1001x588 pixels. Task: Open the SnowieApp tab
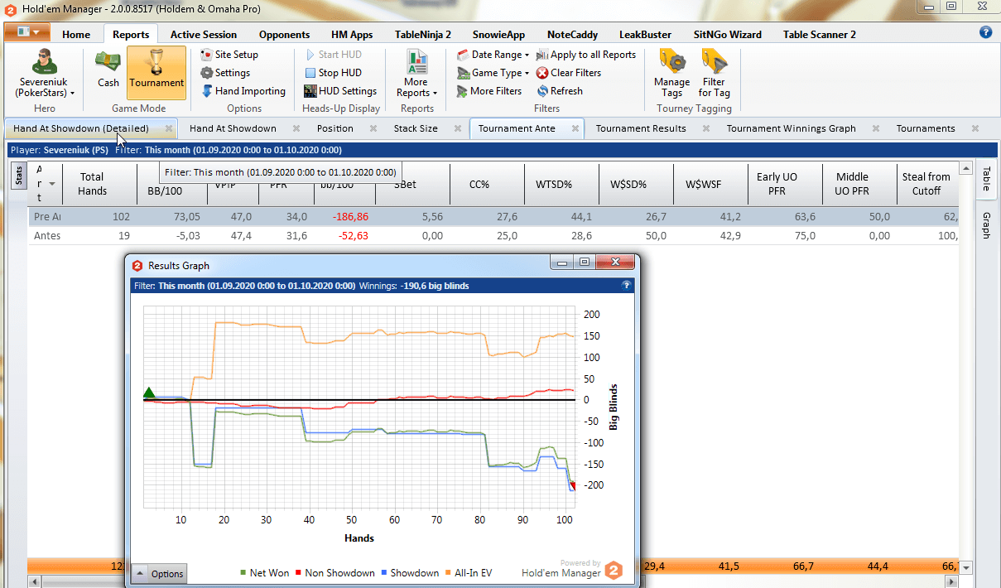498,35
